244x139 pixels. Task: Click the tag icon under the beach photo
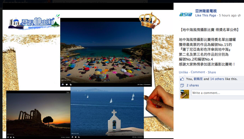(71, 85)
